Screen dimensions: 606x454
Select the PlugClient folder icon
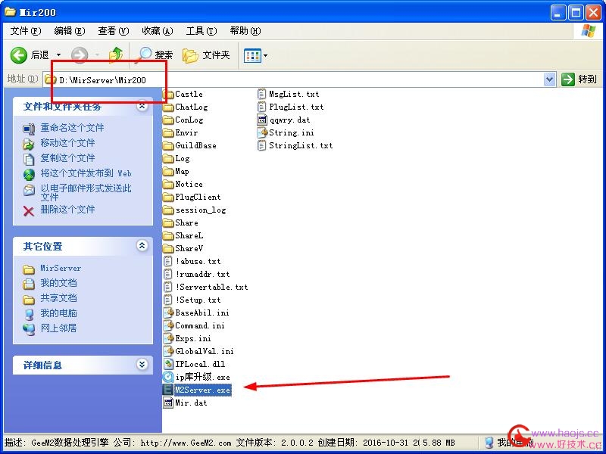(x=168, y=197)
